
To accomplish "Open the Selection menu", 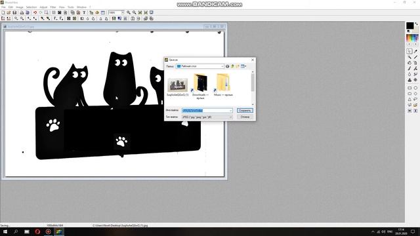I will click(x=31, y=7).
